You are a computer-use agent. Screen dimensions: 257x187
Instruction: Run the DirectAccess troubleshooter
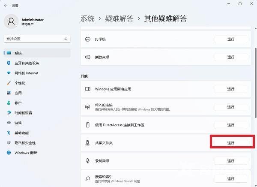231,125
